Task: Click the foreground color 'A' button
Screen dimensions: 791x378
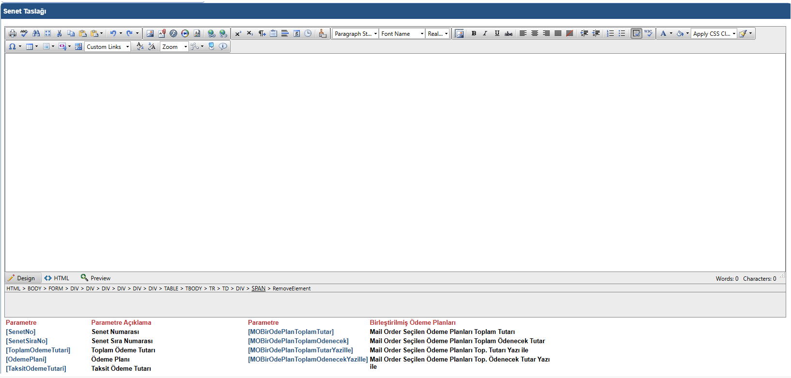Action: pos(663,33)
